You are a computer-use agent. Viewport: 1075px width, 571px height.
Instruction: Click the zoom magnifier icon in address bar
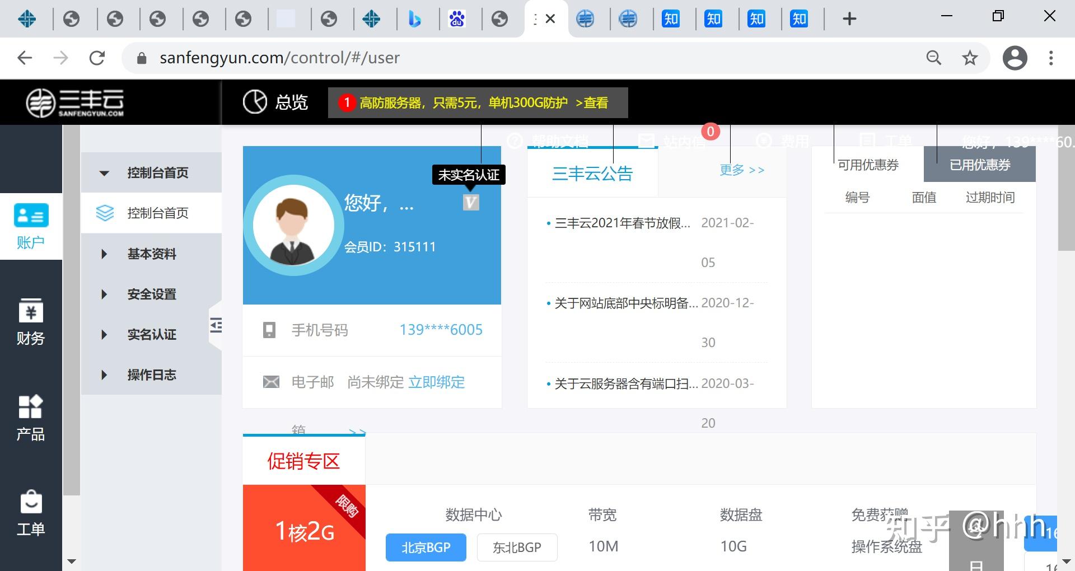point(933,58)
